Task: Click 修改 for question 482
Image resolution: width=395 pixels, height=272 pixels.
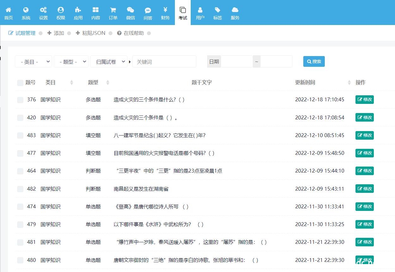Action: point(365,188)
